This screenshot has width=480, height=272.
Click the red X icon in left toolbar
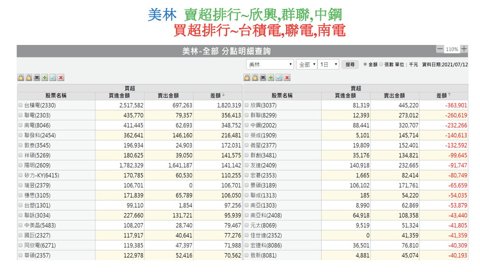point(61,78)
